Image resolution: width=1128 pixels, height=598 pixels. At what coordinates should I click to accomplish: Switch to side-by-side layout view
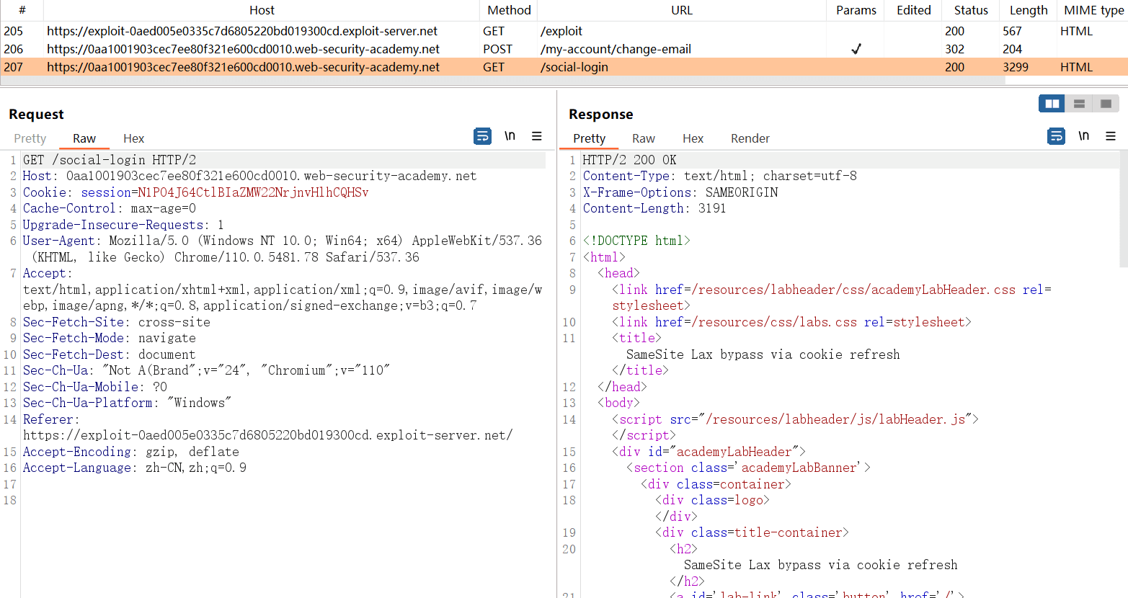(1052, 104)
